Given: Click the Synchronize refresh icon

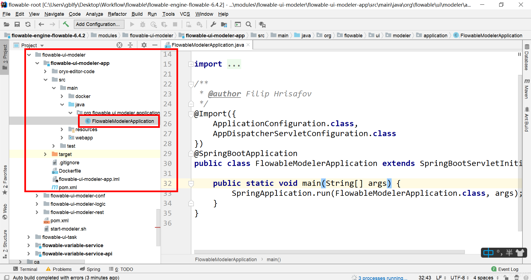Looking at the screenshot, I should click(28, 25).
